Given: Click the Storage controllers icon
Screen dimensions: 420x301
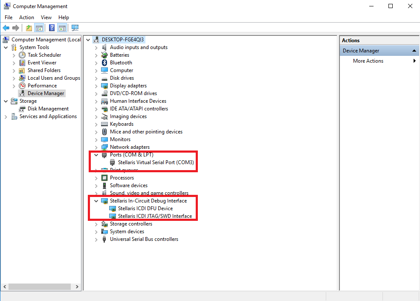Looking at the screenshot, I should pos(104,224).
